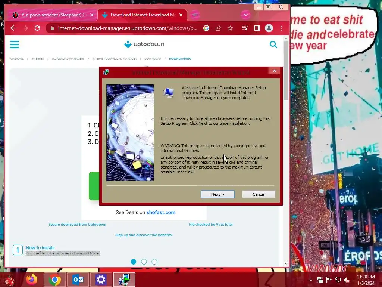Click the How to install heading
The width and height of the screenshot is (382, 287).
(40, 247)
